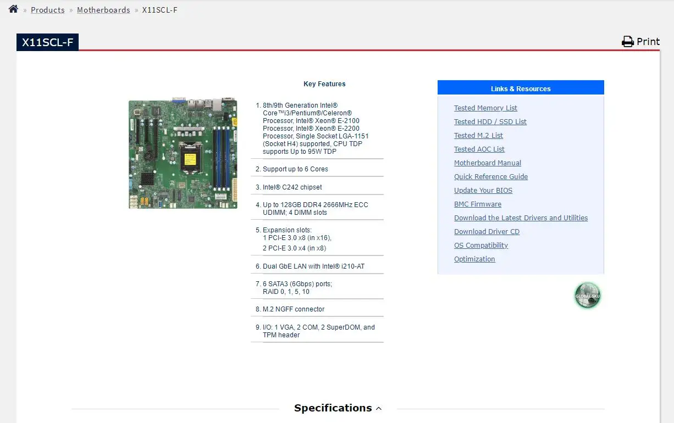Select the 'Support up to 6 Cores' text
Image resolution: width=674 pixels, height=423 pixels.
[x=295, y=169]
